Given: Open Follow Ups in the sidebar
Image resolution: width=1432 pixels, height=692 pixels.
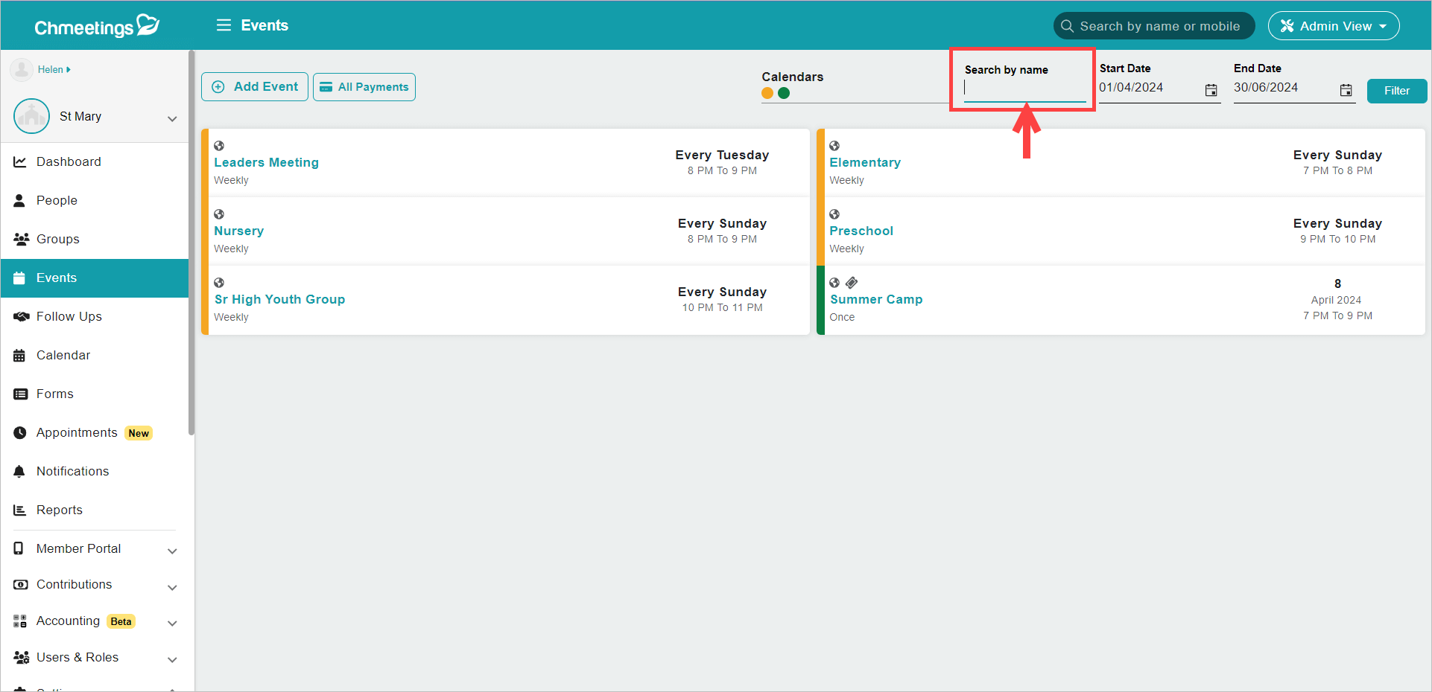Looking at the screenshot, I should [x=95, y=316].
